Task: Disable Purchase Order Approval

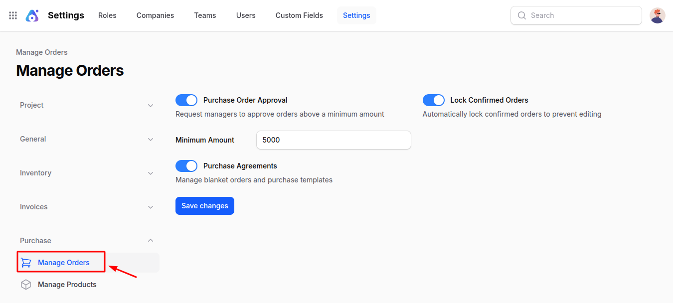Action: pos(186,100)
